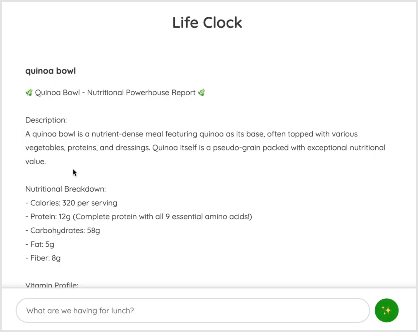This screenshot has width=418, height=332.
Task: Click the lunch question input field
Action: 192,310
